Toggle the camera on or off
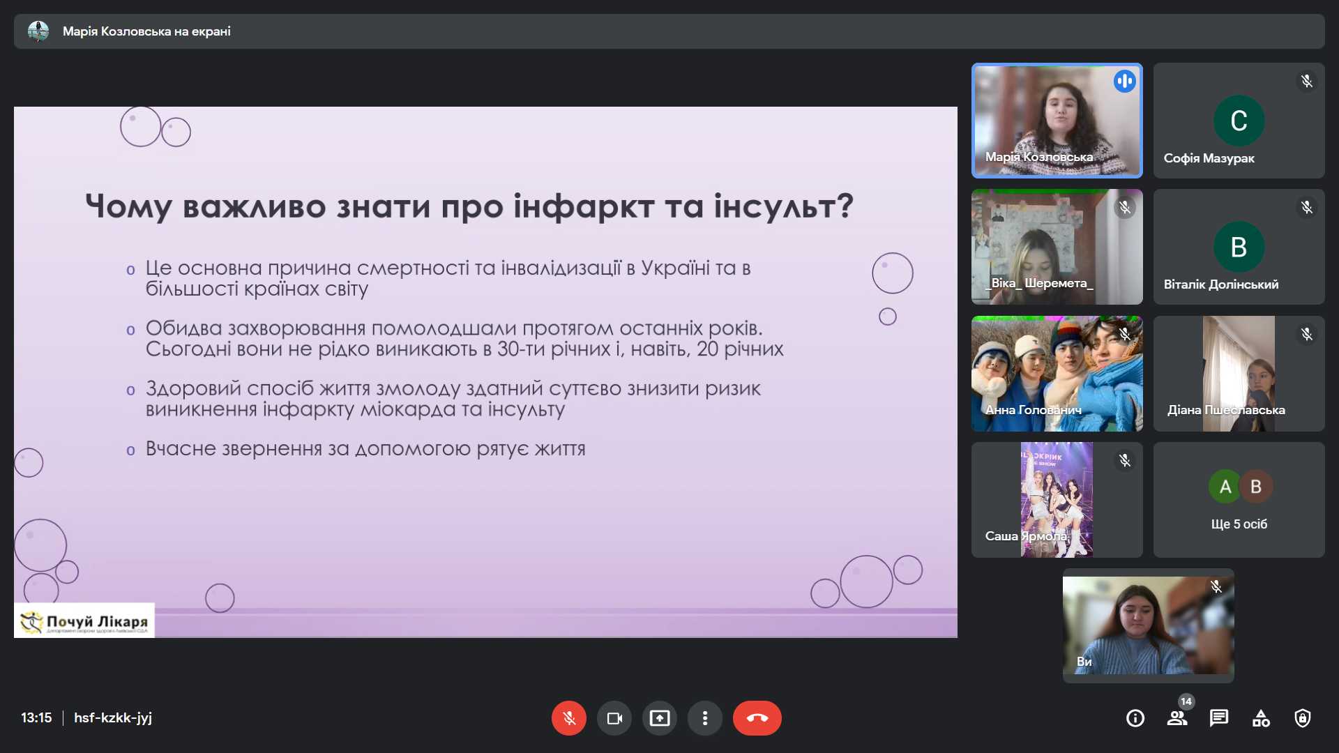This screenshot has width=1339, height=753. [614, 718]
